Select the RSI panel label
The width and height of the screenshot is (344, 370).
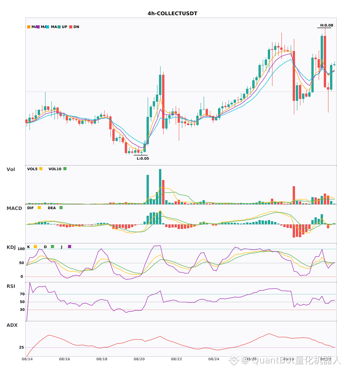click(11, 286)
